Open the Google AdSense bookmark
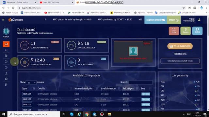This screenshot has width=209, height=117. tap(187, 13)
